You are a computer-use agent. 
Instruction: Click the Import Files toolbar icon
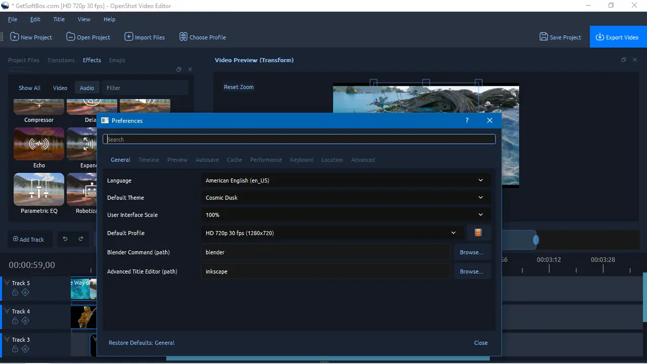click(x=129, y=37)
